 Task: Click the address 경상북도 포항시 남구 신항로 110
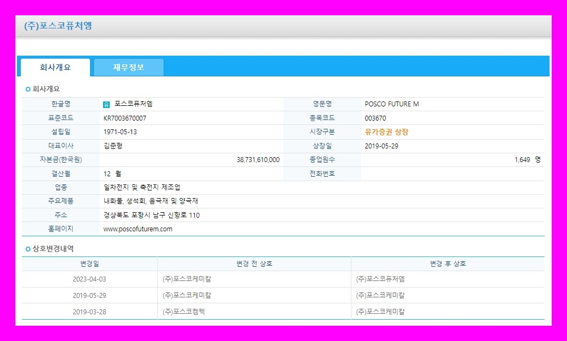[x=152, y=215]
